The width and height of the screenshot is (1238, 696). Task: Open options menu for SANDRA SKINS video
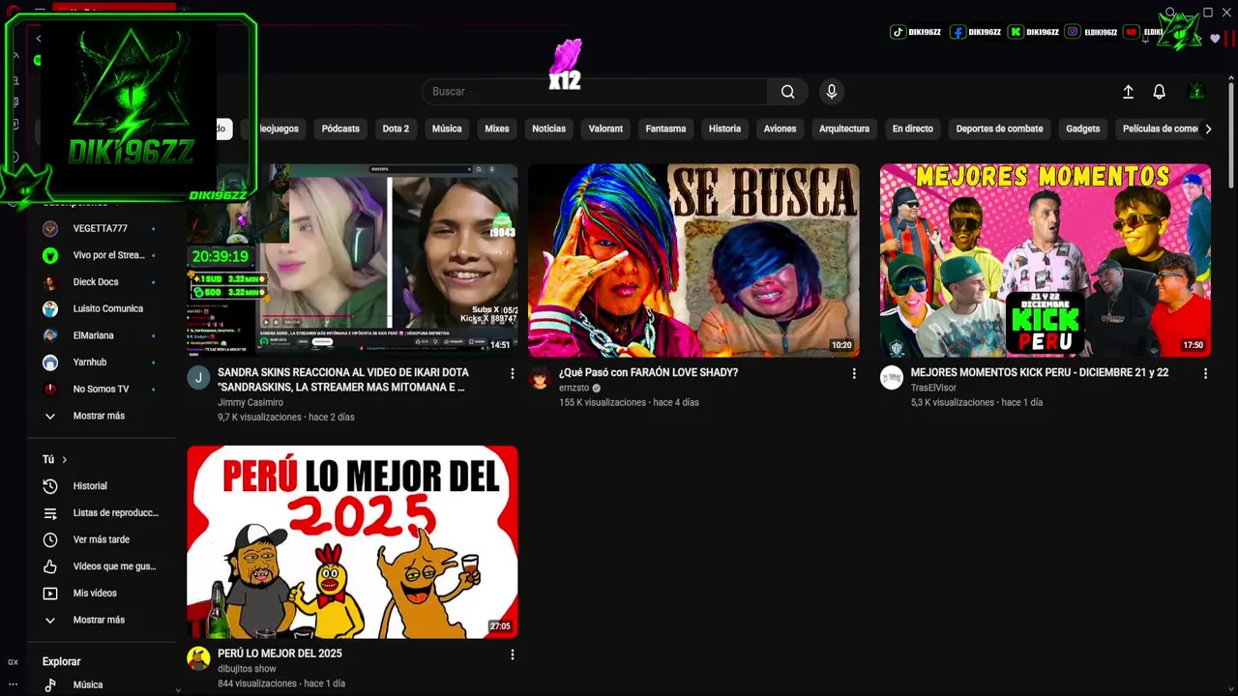tap(513, 373)
